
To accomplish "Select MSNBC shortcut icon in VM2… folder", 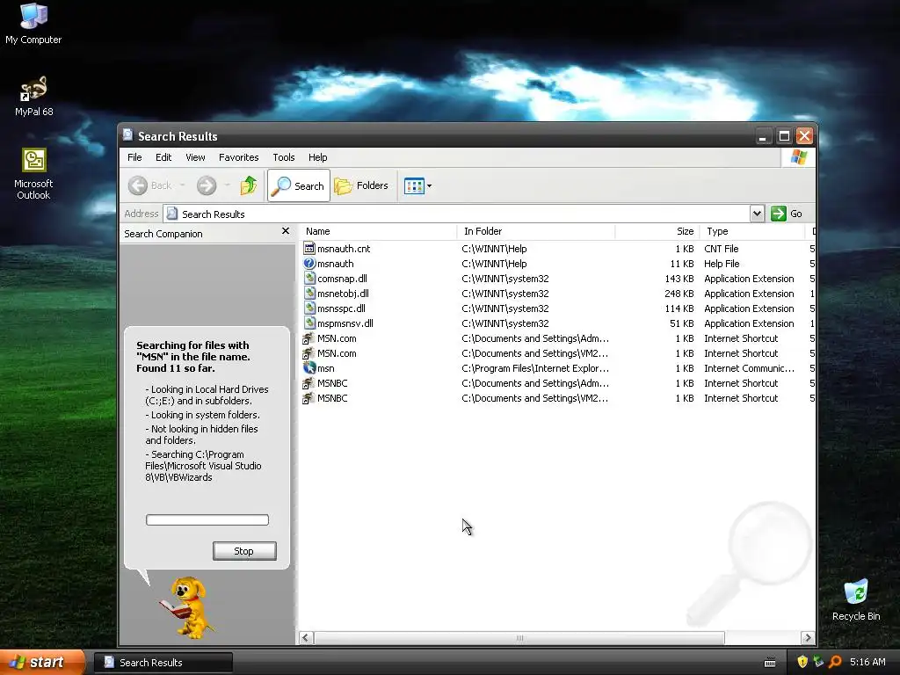I will click(x=309, y=398).
